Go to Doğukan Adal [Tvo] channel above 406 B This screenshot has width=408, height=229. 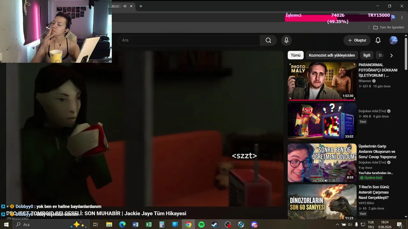[x=372, y=111]
